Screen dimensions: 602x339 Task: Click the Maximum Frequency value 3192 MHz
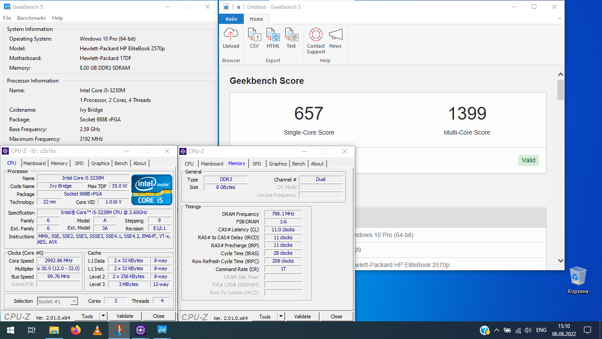tap(91, 139)
